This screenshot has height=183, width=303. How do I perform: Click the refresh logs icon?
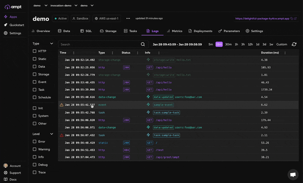click(x=294, y=44)
